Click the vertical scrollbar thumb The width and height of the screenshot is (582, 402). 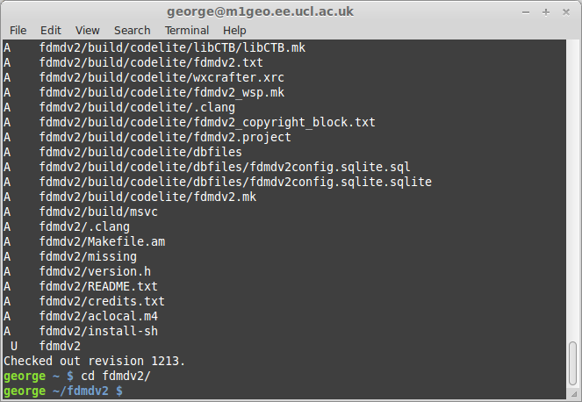573,363
